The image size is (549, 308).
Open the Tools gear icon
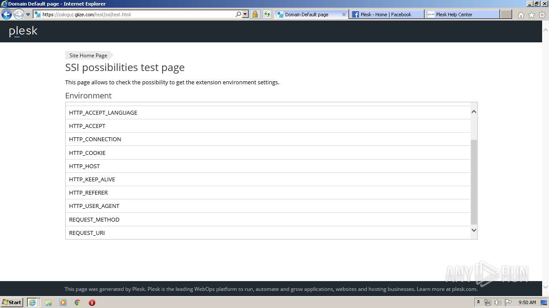coord(542,15)
